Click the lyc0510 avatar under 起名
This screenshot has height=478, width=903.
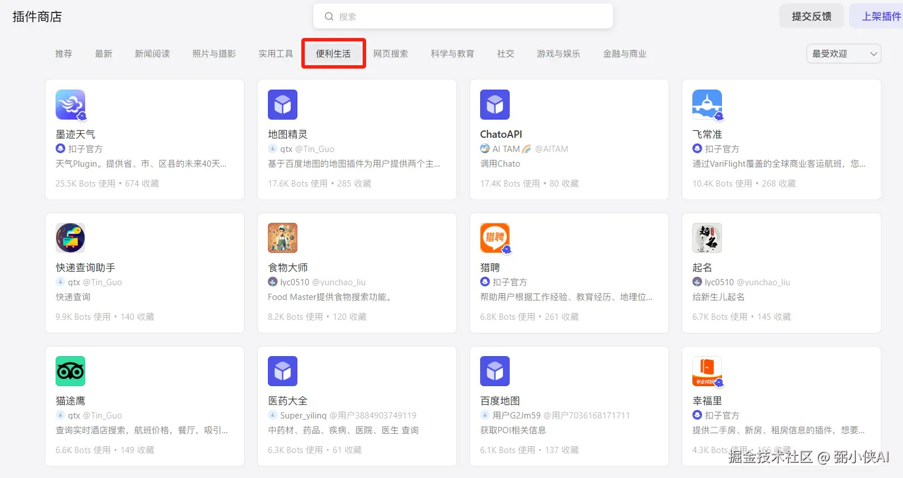[697, 282]
